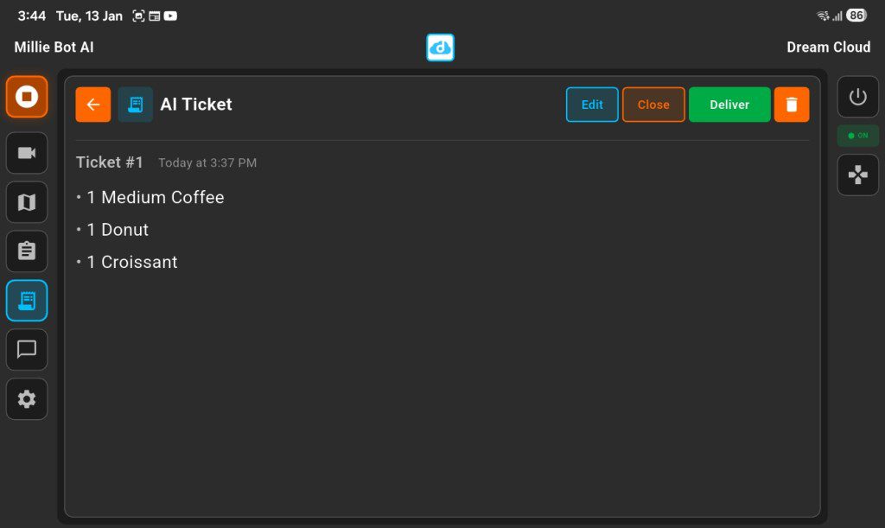The image size is (885, 528).
Task: Tap the battery indicator in status bar
Action: [x=856, y=16]
